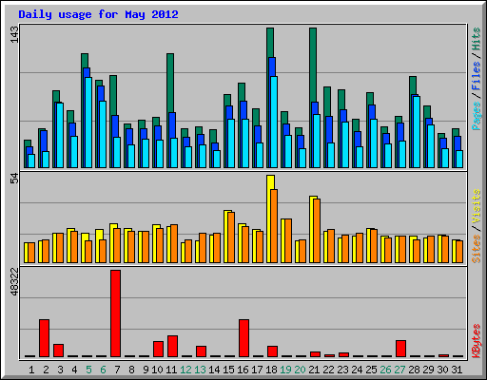The height and width of the screenshot is (380, 487).
Task: Click the red KBytes bar for day 11
Action: pyautogui.click(x=172, y=346)
